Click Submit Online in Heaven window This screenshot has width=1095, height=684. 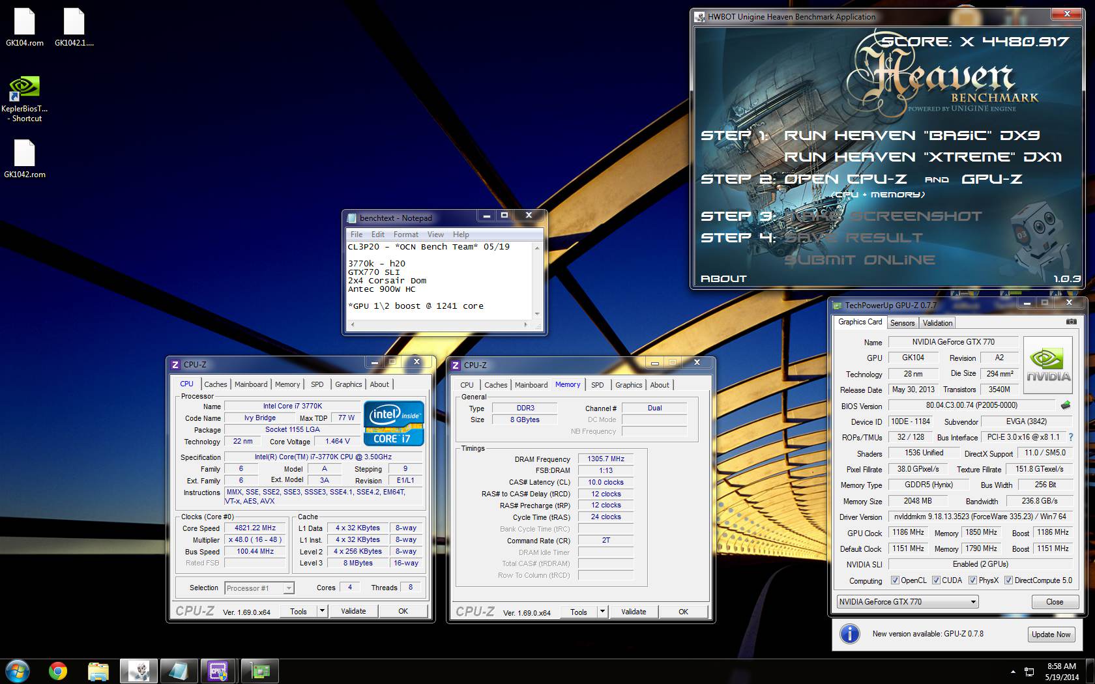click(859, 260)
